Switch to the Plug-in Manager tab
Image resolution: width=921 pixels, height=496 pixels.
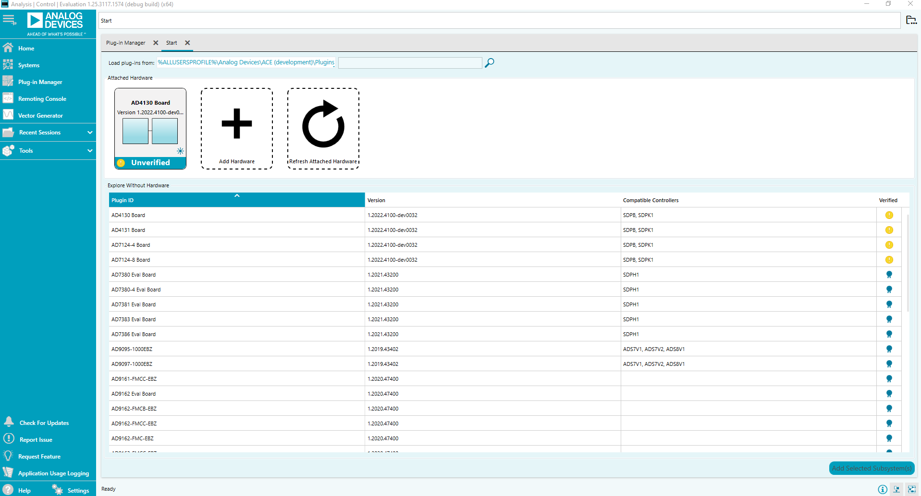[x=125, y=43]
